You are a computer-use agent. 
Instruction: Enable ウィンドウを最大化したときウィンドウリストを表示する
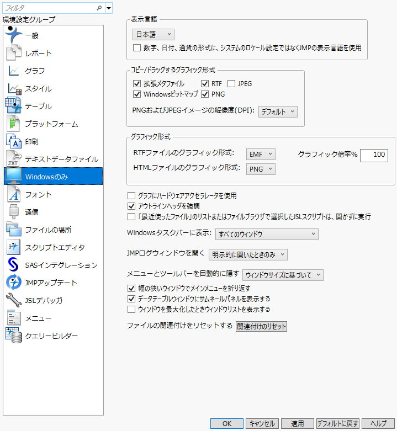131,309
